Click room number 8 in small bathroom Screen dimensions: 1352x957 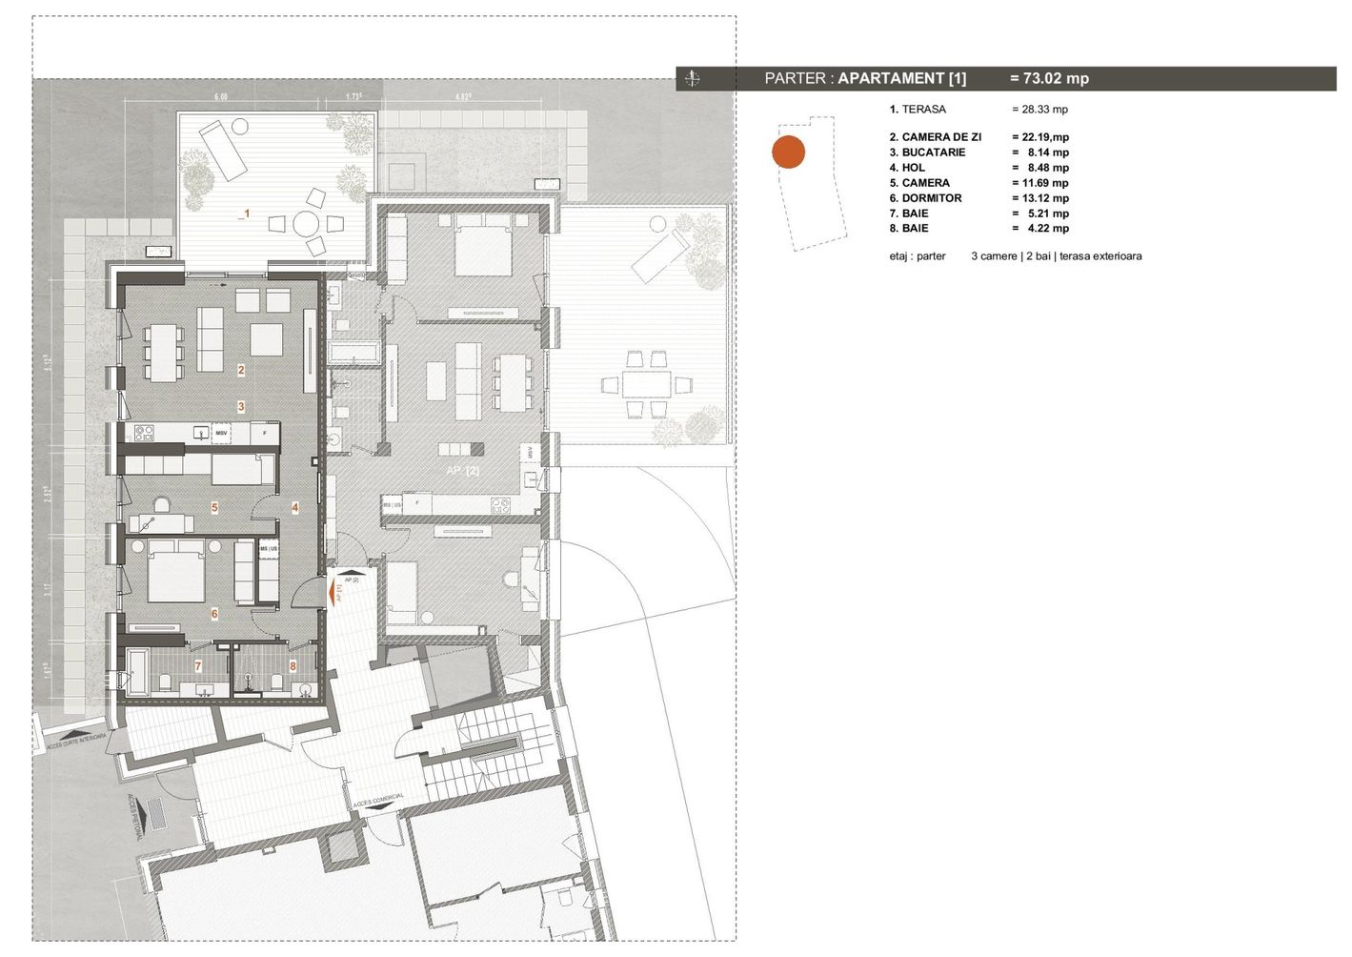coord(293,666)
